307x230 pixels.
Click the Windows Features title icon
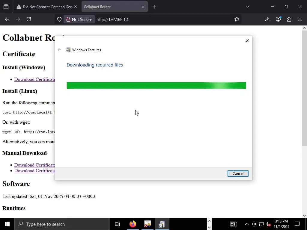[x=68, y=50]
